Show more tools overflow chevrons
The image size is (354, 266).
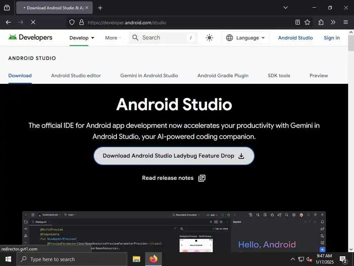click(333, 22)
